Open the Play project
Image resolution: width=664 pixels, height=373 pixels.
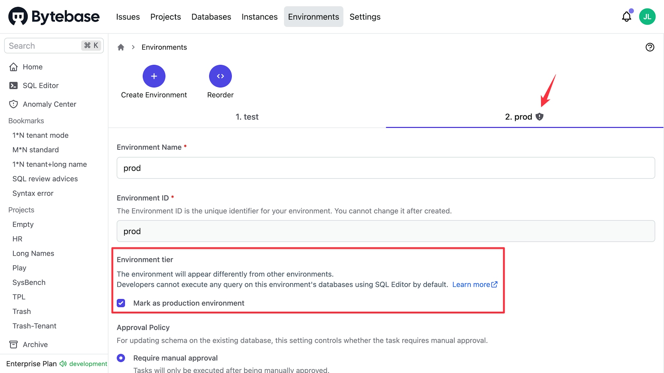[19, 268]
